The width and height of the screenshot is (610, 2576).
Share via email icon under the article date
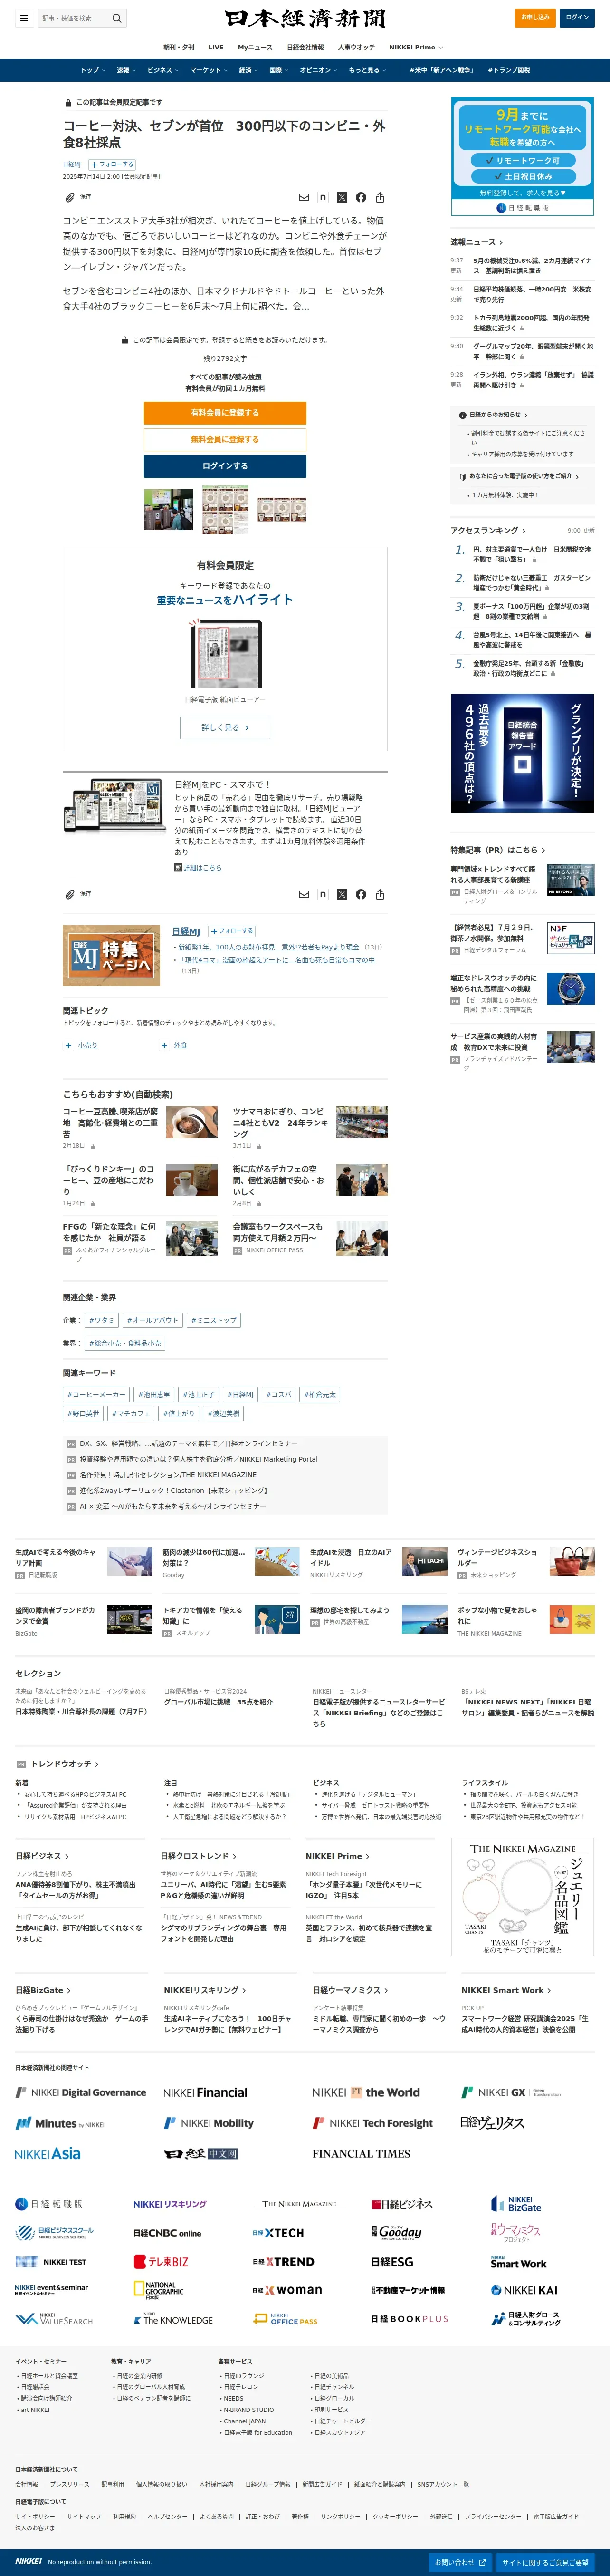point(304,197)
